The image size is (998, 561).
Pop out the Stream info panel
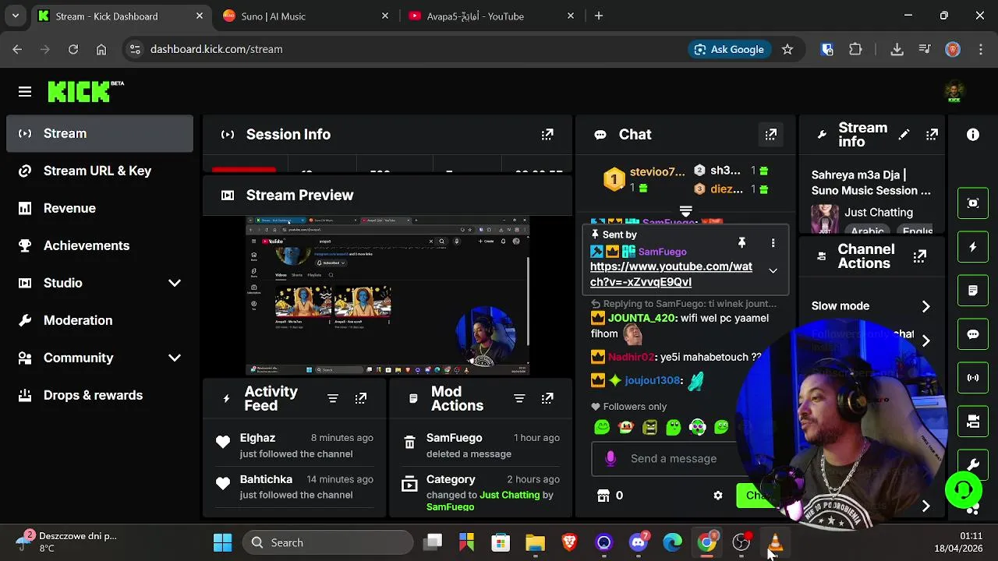click(932, 135)
